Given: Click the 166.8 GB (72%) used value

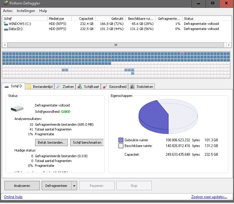Looking at the screenshot, I should click(x=112, y=24).
